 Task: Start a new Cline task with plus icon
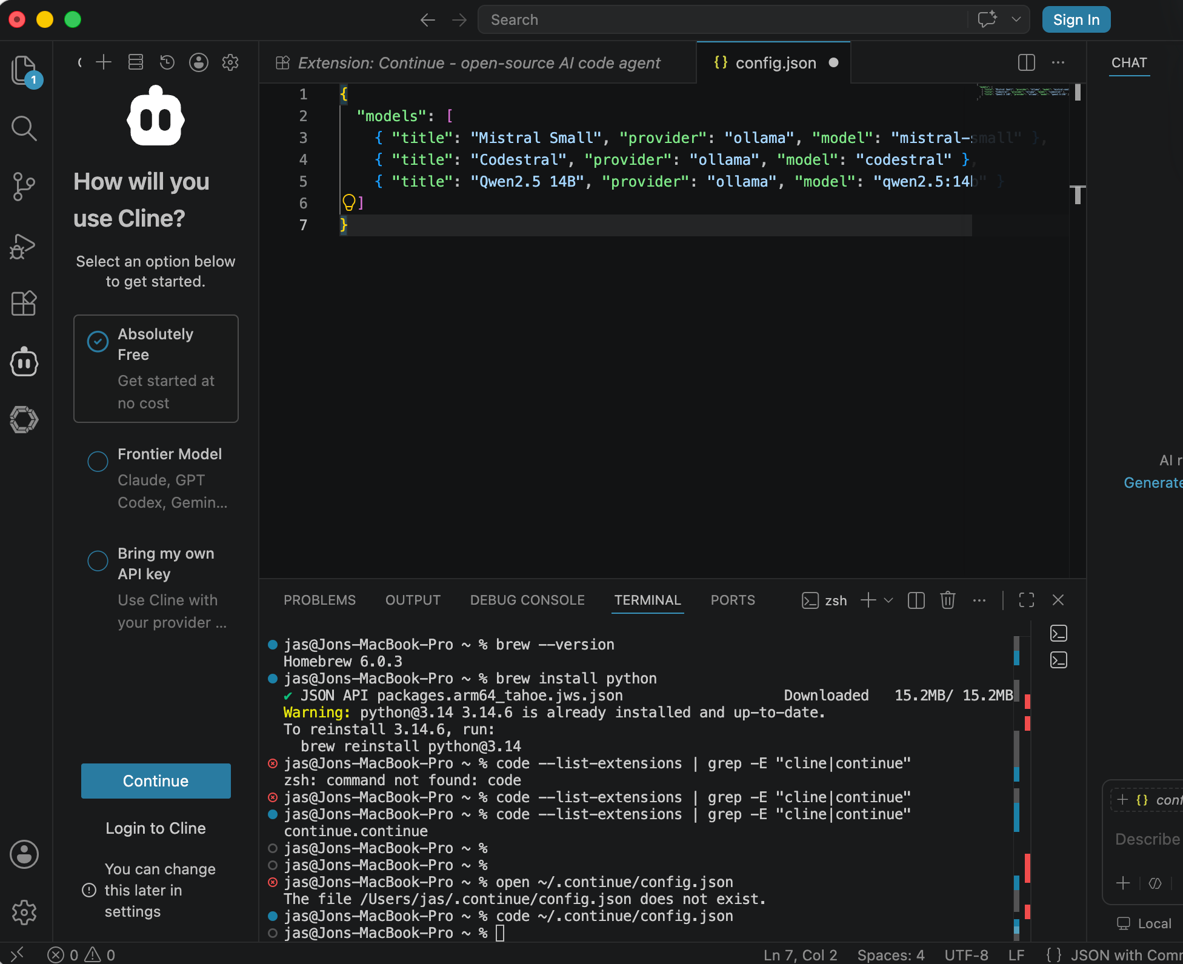tap(104, 62)
